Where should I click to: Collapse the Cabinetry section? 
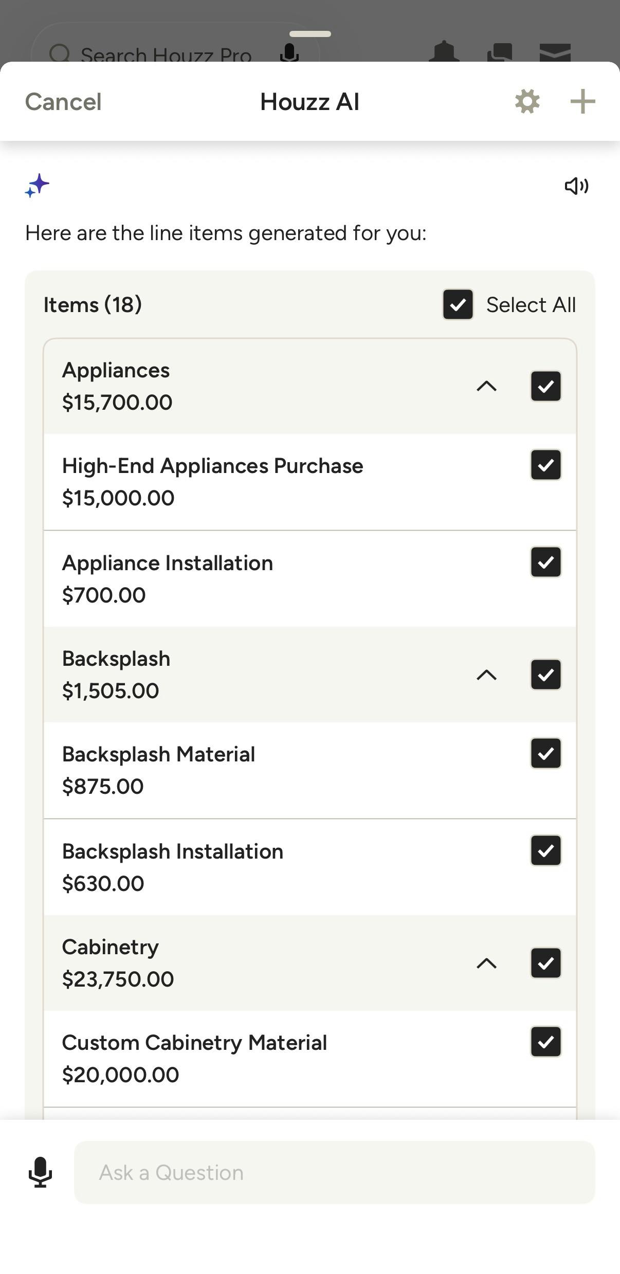pyautogui.click(x=486, y=963)
